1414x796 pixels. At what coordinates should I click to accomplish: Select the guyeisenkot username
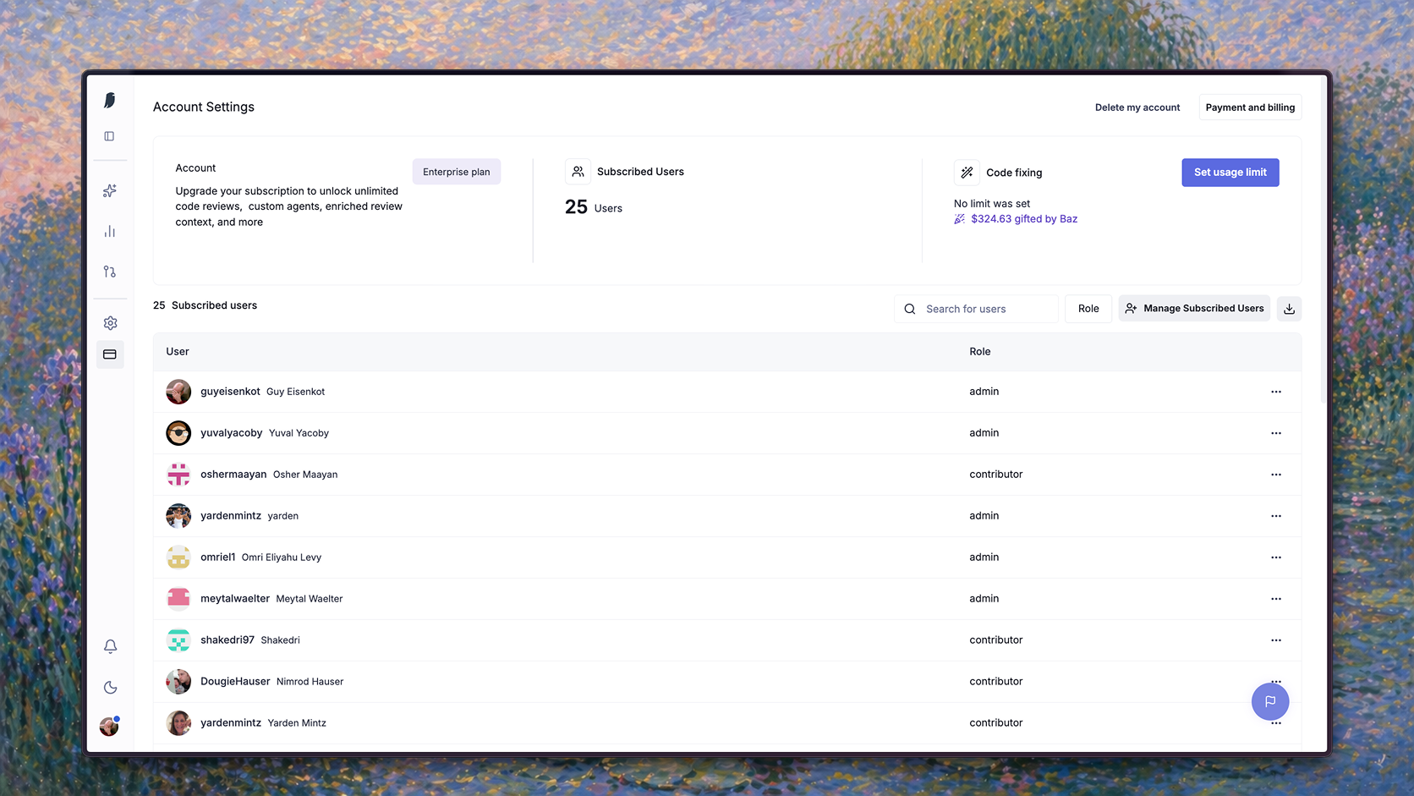(230, 392)
